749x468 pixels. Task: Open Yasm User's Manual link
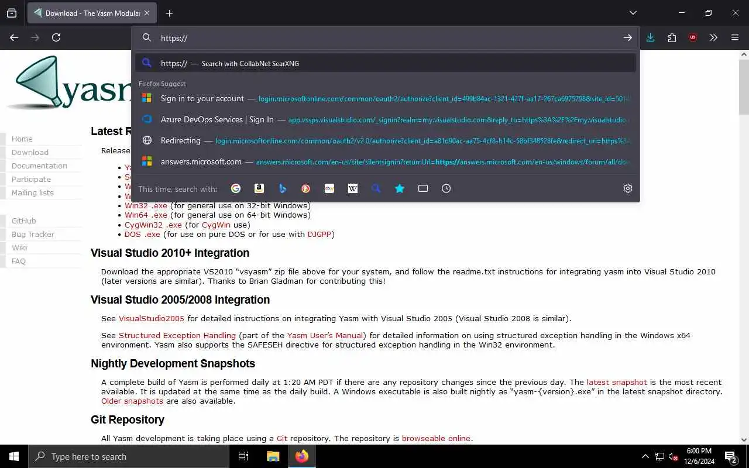coord(325,335)
